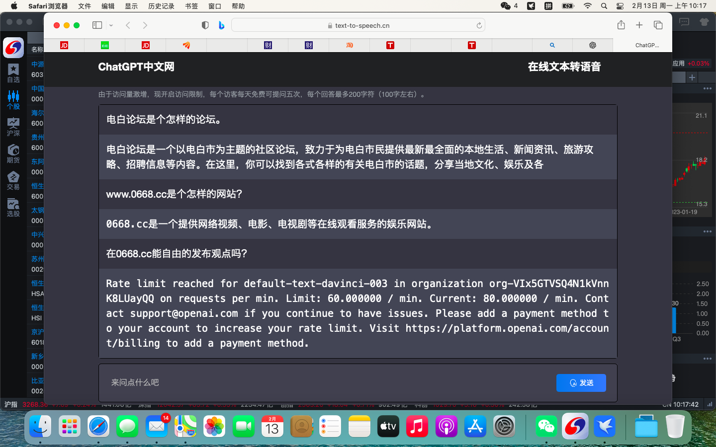This screenshot has width=716, height=447.
Task: Click the 发送 send button
Action: pyautogui.click(x=581, y=383)
